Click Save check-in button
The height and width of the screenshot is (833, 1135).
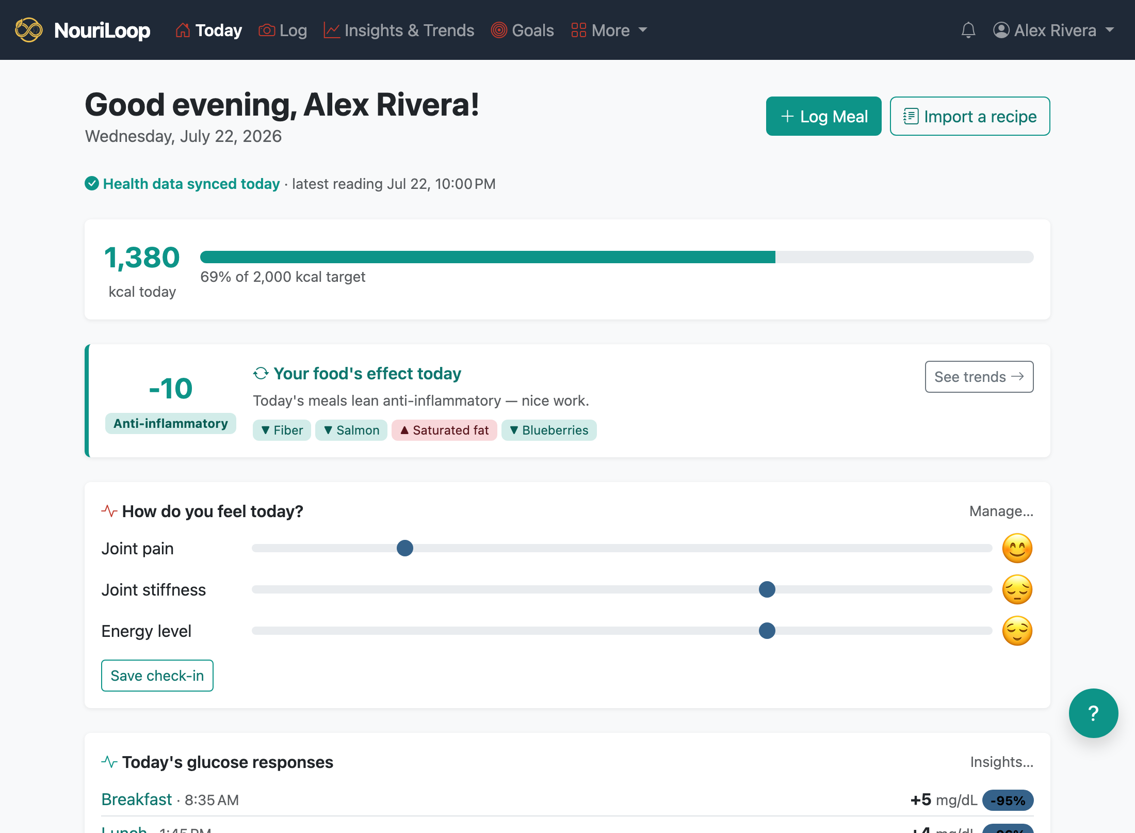point(157,676)
